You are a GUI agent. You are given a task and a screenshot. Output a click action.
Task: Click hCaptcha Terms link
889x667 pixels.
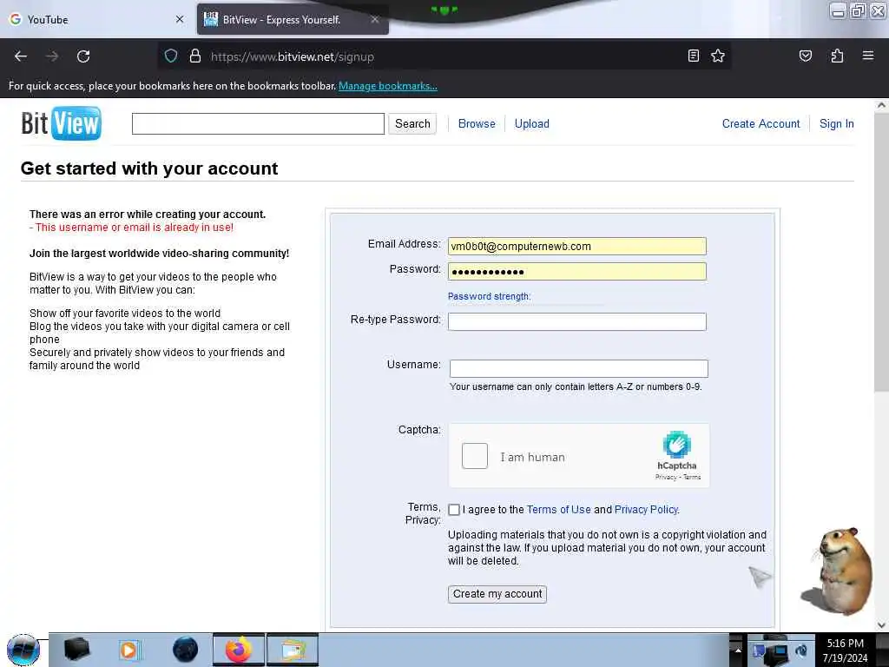click(x=692, y=477)
